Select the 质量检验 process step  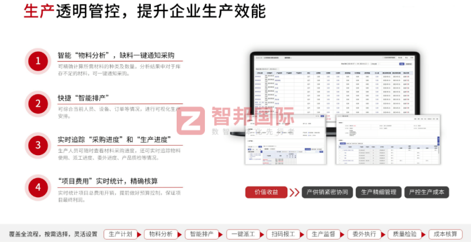pos(406,233)
